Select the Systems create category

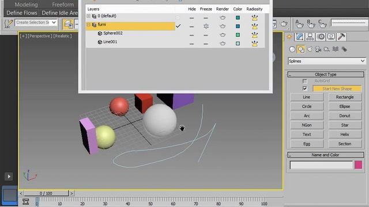pos(344,49)
